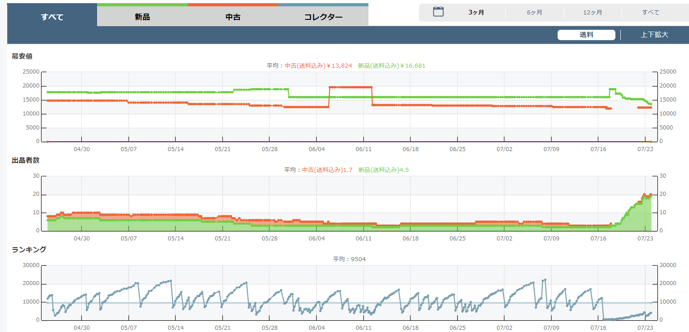Open the 中古 tab
Screen dimensions: 689x332
tap(233, 17)
